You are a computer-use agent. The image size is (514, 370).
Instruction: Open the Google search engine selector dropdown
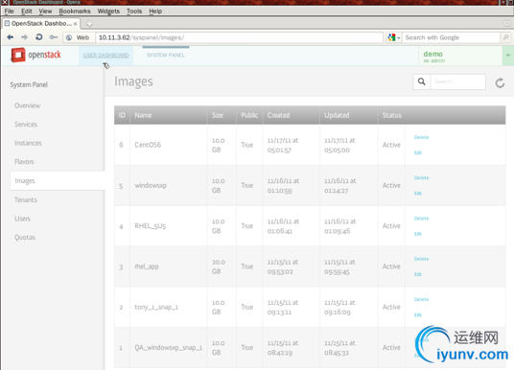[x=394, y=37]
